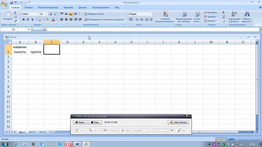
Task: Open Формат cells dropdown
Action: click(210, 21)
